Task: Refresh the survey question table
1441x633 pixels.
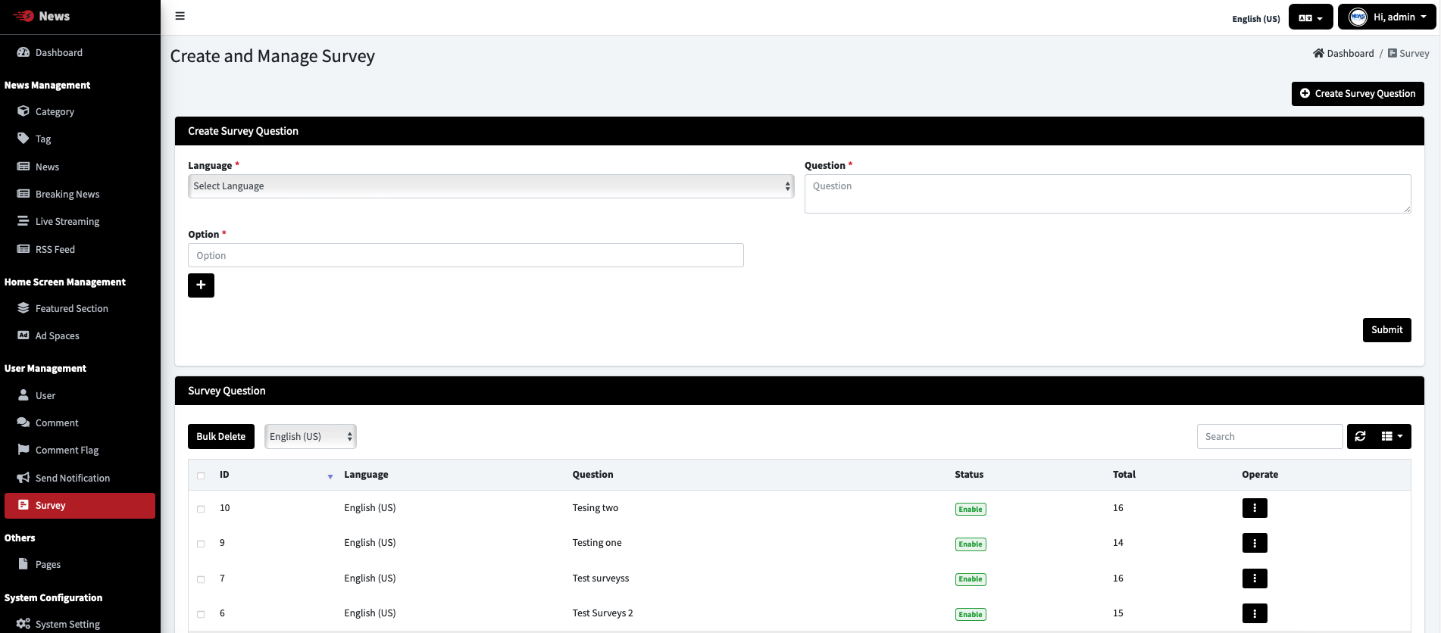Action: pyautogui.click(x=1360, y=436)
